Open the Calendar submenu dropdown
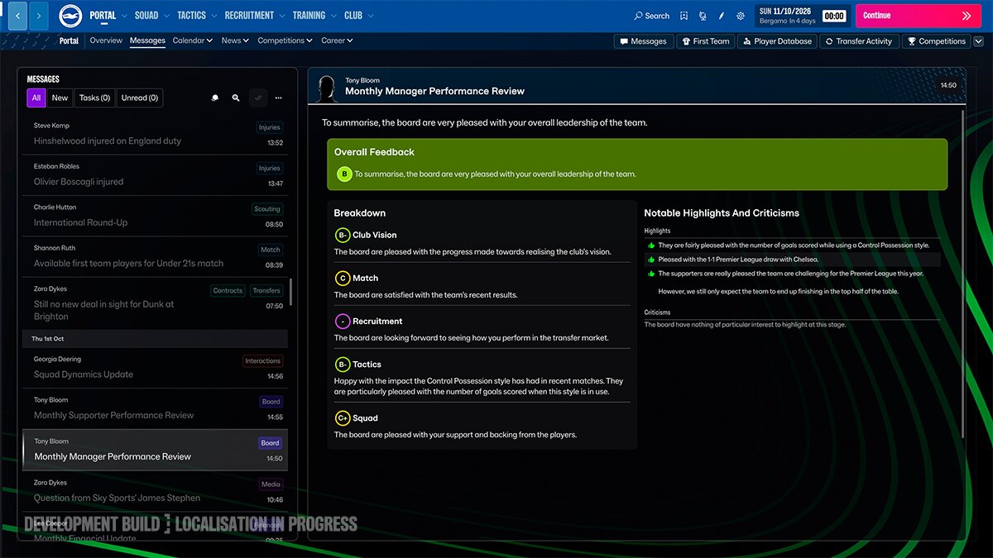 pos(192,41)
